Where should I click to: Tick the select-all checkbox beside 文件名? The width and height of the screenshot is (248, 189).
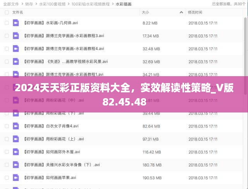[7, 12]
